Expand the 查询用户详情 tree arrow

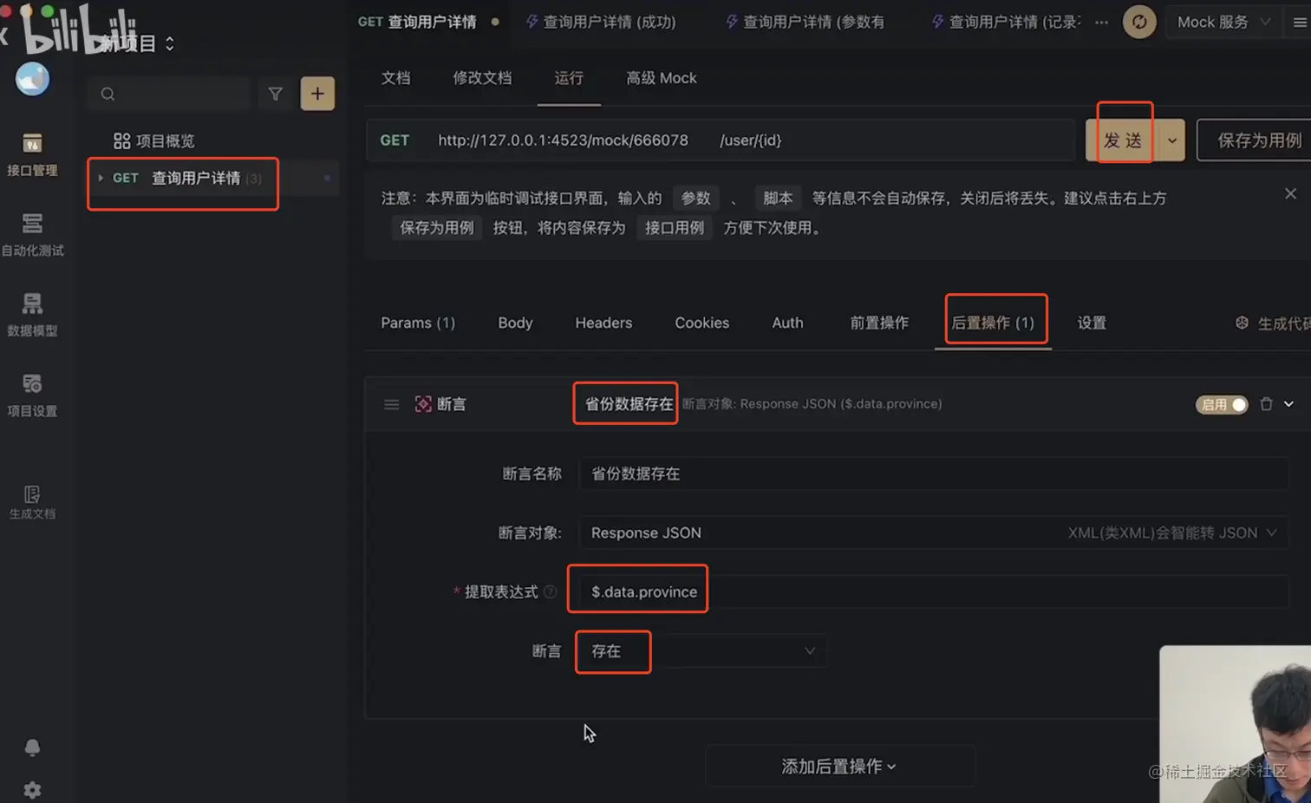[x=101, y=178]
